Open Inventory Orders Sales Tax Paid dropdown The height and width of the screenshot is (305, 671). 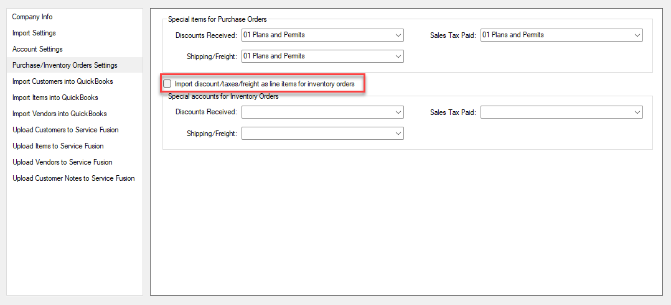tap(562, 112)
